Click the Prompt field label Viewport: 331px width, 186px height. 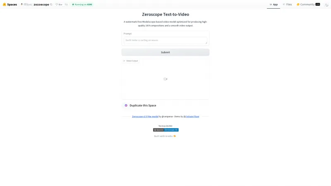127,33
